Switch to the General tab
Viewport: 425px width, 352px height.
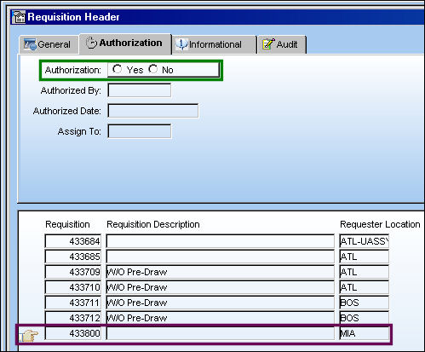[49, 44]
